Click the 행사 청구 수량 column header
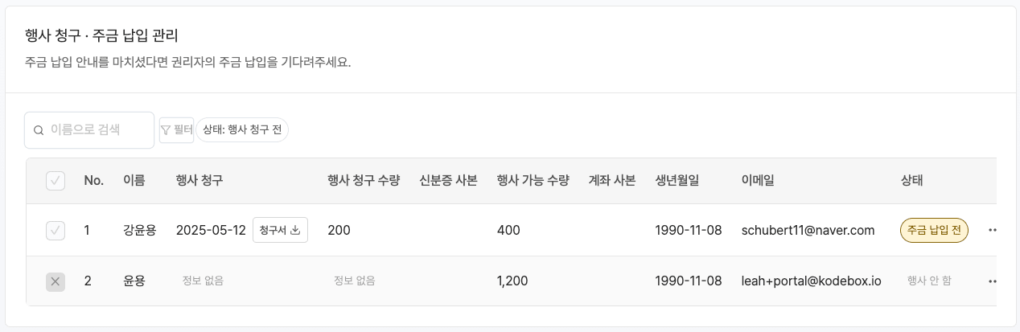The height and width of the screenshot is (332, 1020). click(364, 181)
